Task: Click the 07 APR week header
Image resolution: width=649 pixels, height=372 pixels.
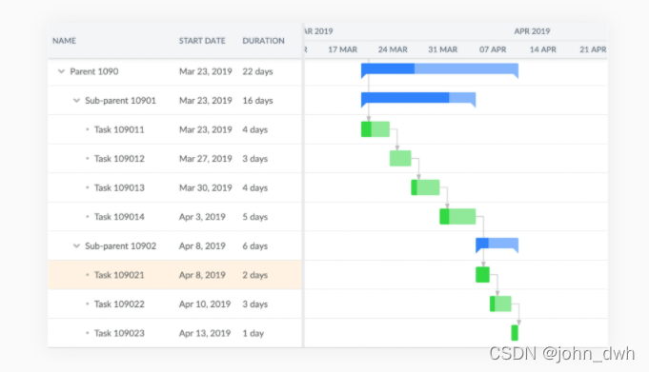Action: [x=493, y=49]
